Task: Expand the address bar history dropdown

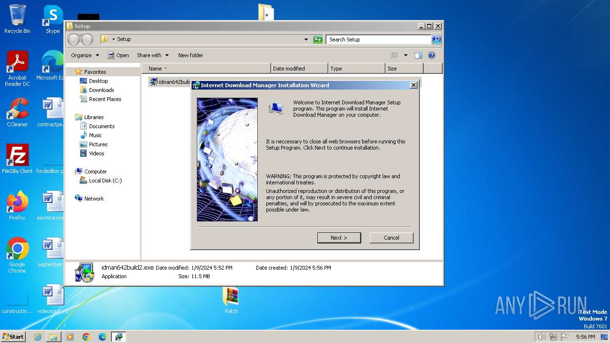Action: coord(306,40)
